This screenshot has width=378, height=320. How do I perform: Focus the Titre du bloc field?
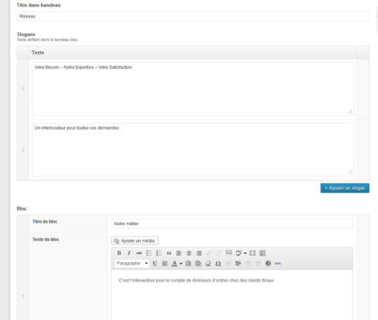[x=232, y=224]
